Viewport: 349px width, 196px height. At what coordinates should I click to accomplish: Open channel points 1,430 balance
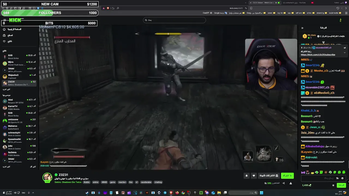306,185
